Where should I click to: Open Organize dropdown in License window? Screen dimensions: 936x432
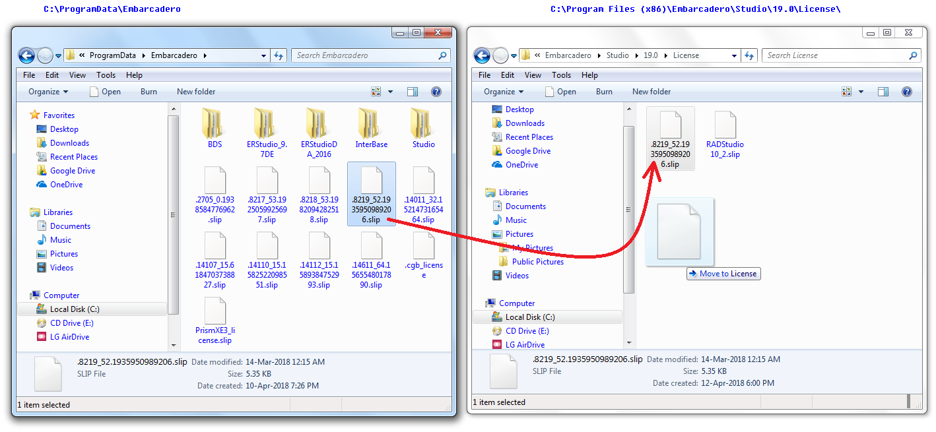click(504, 92)
